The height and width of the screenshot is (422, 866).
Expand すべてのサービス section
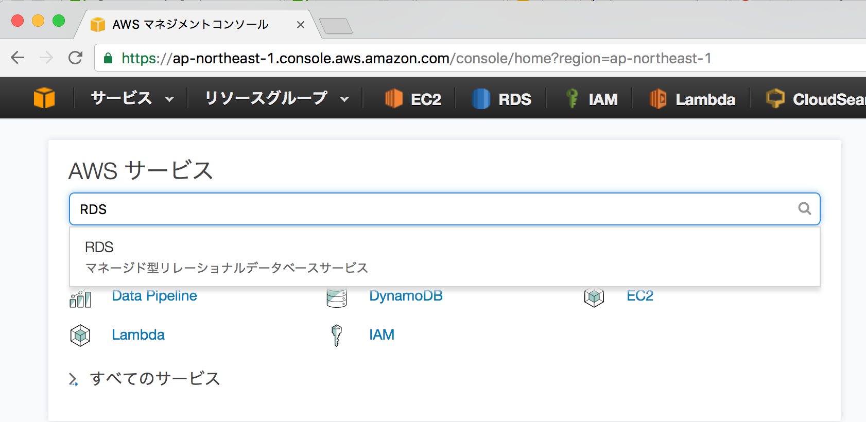click(x=73, y=379)
